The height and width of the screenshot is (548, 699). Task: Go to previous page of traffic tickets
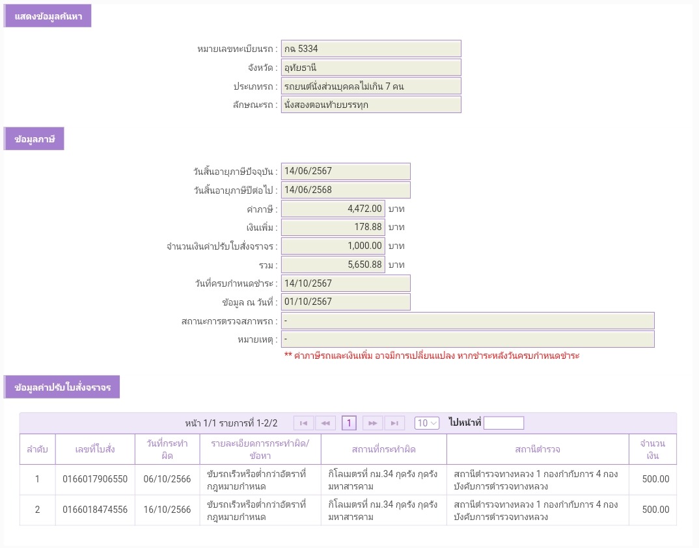coord(325,423)
